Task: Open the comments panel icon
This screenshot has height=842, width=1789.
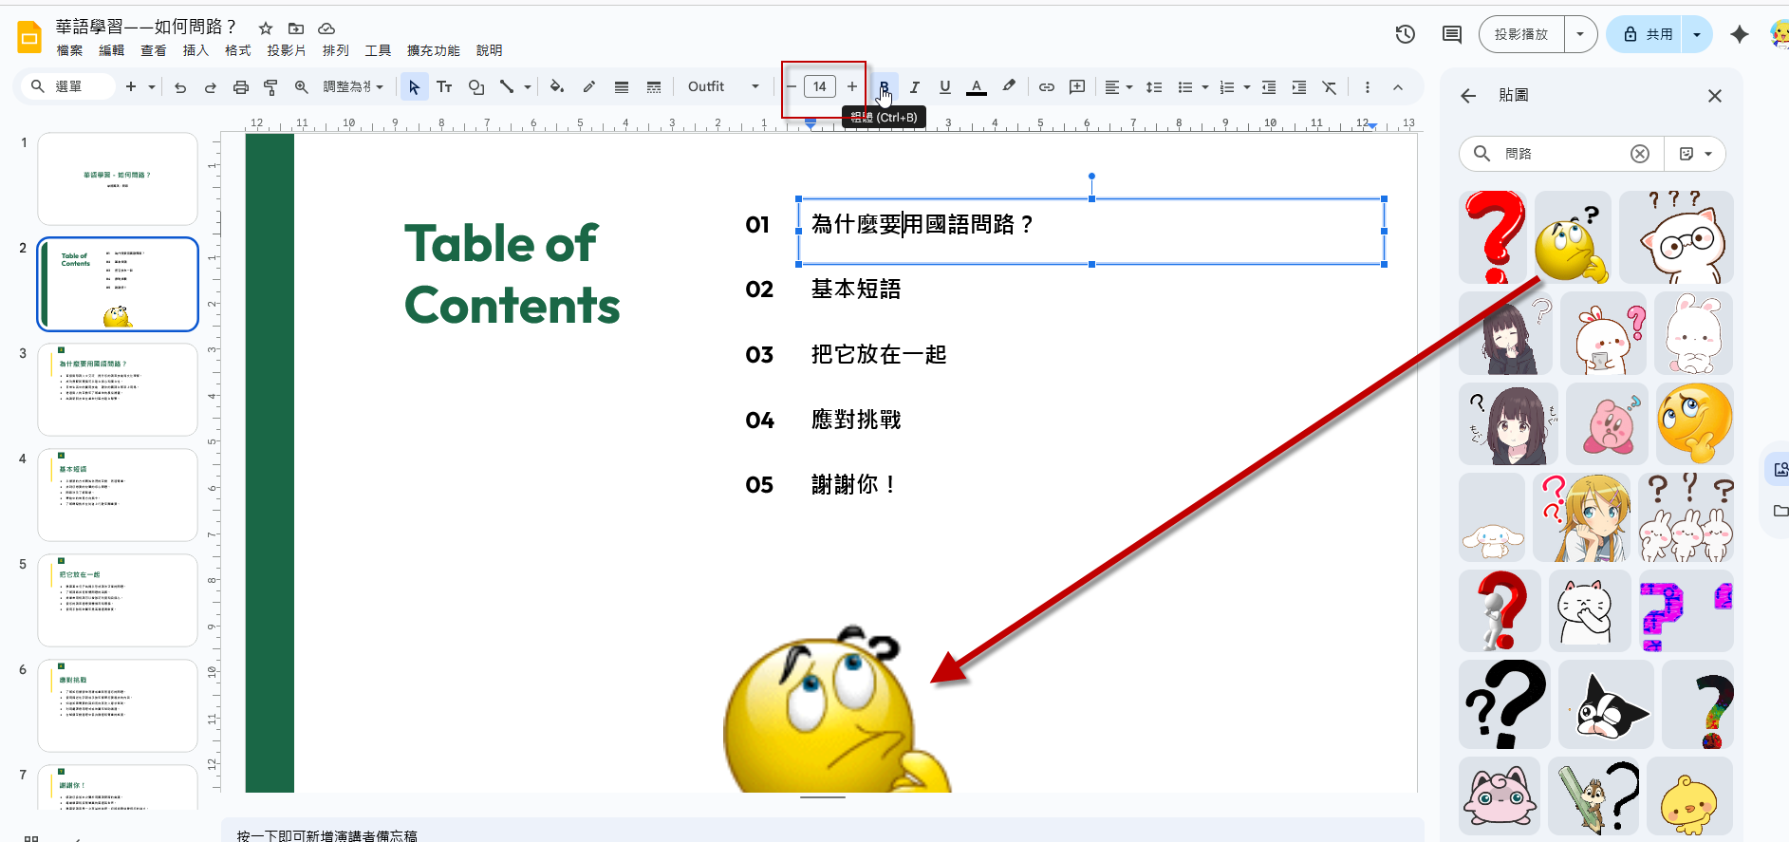Action: [1451, 34]
